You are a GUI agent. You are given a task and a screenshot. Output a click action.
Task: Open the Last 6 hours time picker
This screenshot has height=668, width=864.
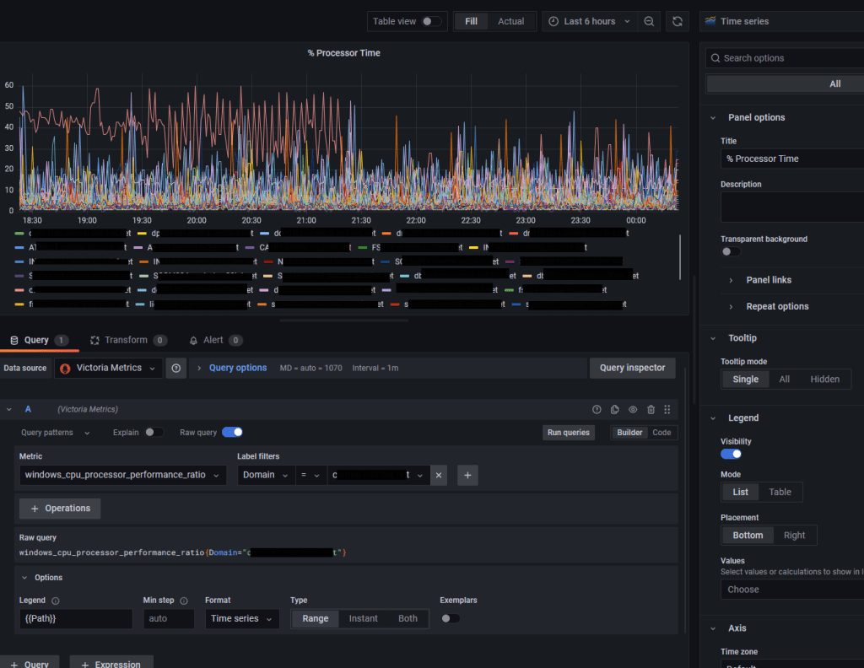pos(589,22)
